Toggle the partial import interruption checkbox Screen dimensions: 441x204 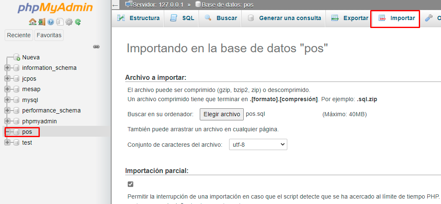[x=131, y=184]
